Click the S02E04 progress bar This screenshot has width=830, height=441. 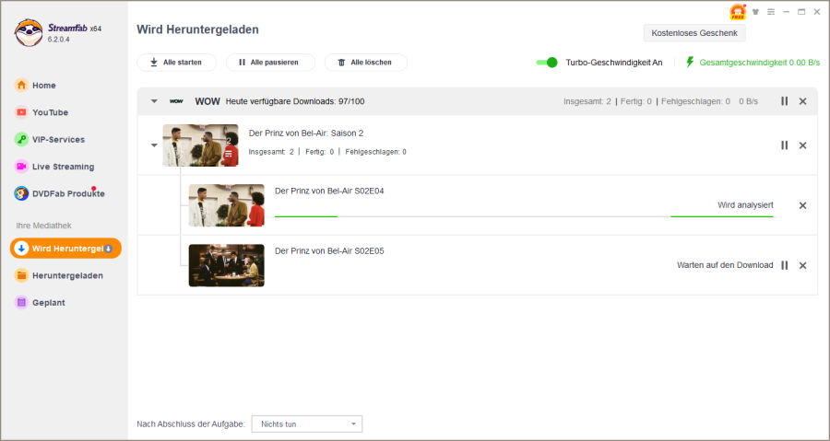point(524,216)
